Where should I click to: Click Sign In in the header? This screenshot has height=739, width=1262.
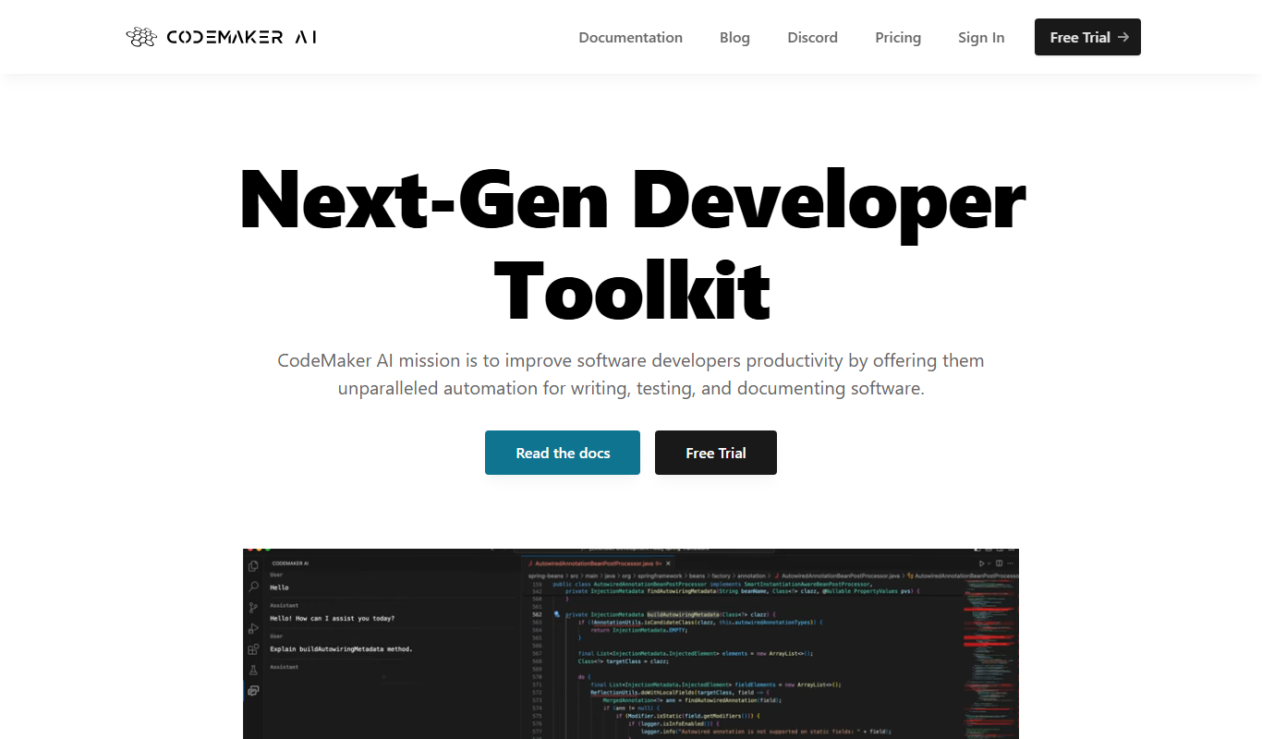tap(981, 38)
